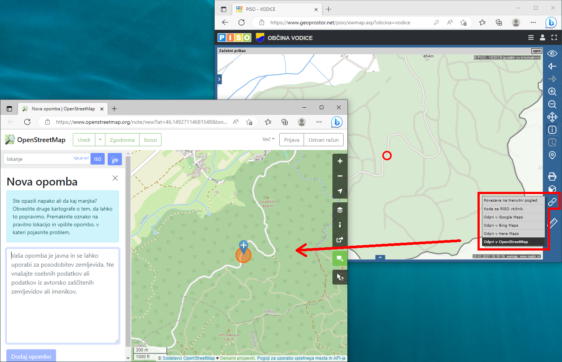Viewport: 562px width, 362px height.
Task: Click the Išči search button
Action: point(98,159)
